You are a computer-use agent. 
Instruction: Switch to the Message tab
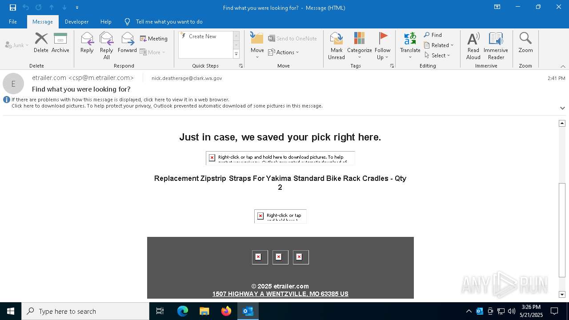pos(43,22)
